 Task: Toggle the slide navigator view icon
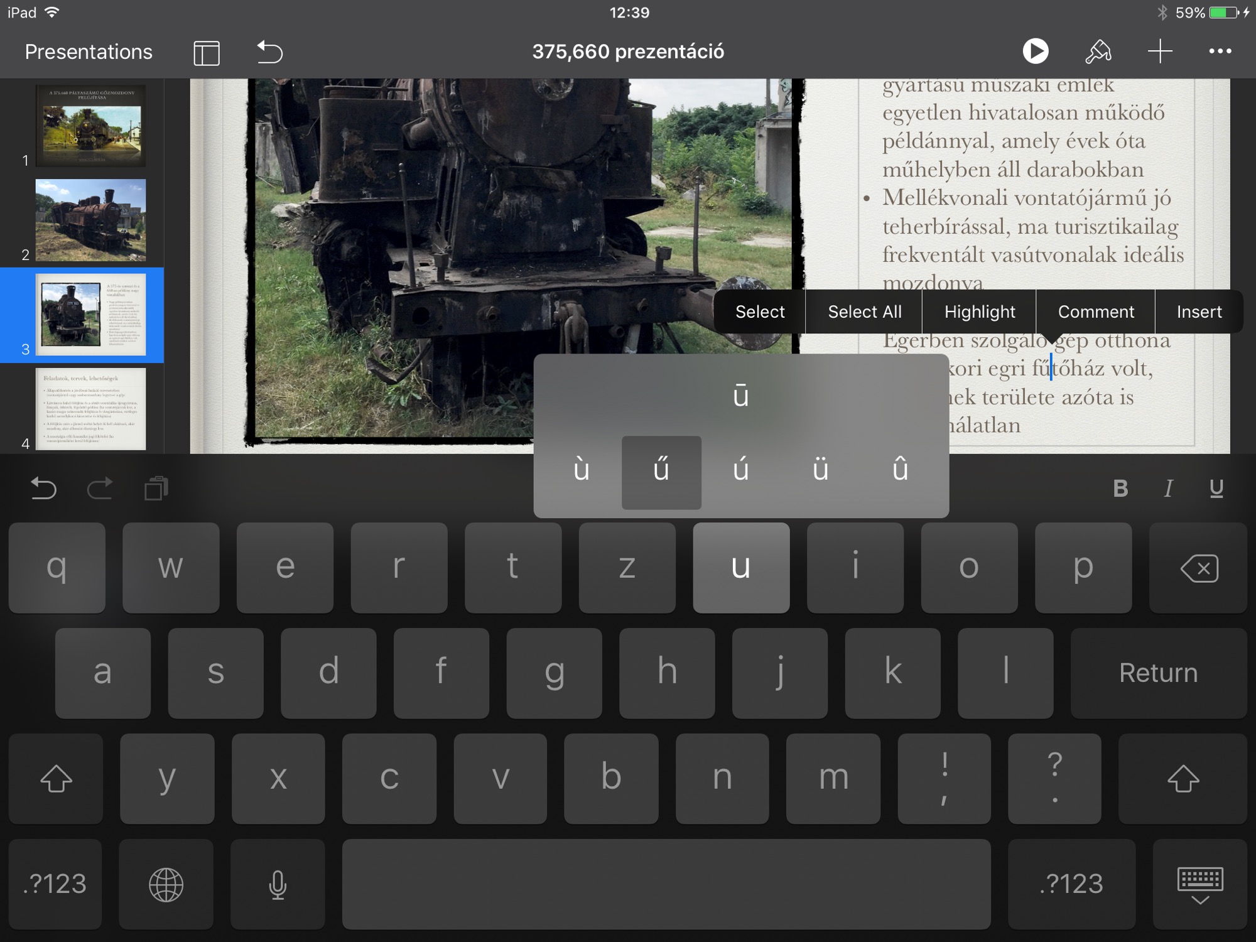tap(207, 52)
